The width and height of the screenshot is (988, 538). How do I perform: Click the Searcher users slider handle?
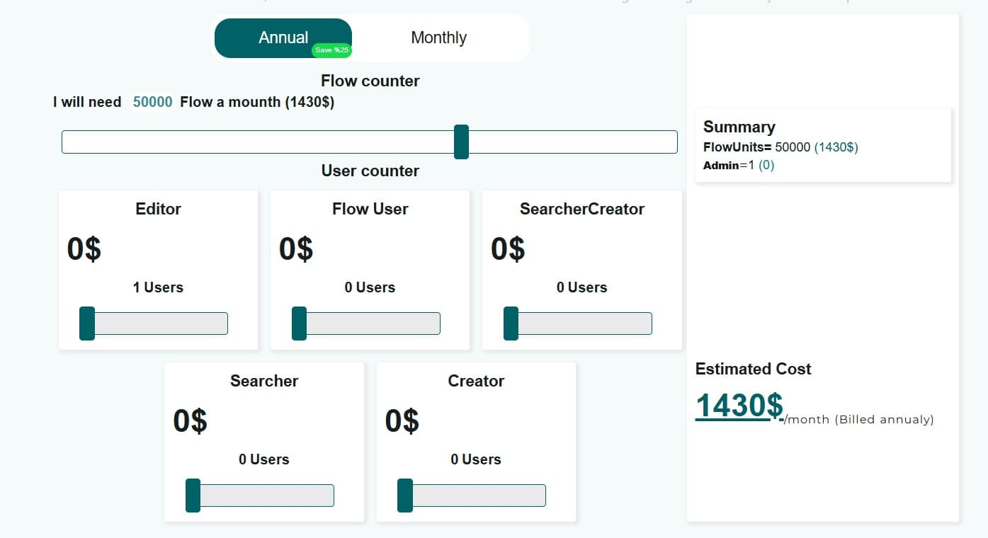(193, 496)
